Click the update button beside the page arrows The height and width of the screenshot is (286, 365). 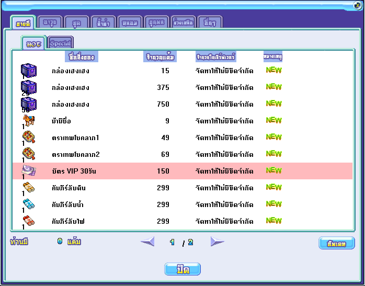point(336,243)
